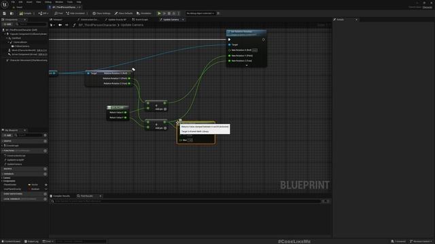435x244 pixels.
Task: Open the Asset menu
Action: pyautogui.click(x=29, y=2)
